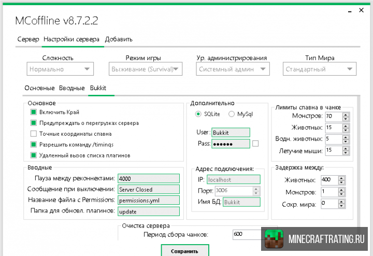The width and height of the screenshot is (373, 256).
Task: Toggle Предупреждать о перегрузках сервера checkbox
Action: point(34,123)
